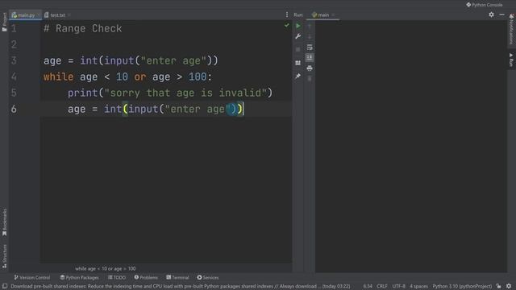Open the TODO tool window

117,277
